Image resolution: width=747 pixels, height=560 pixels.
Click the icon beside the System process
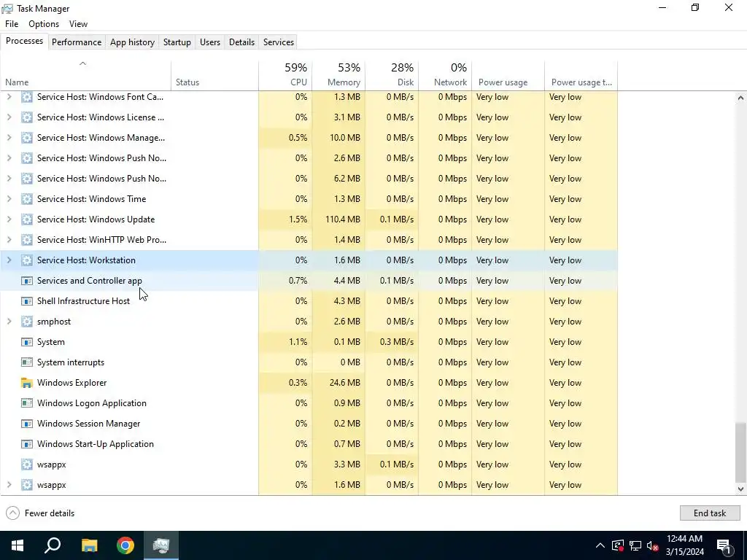[27, 342]
